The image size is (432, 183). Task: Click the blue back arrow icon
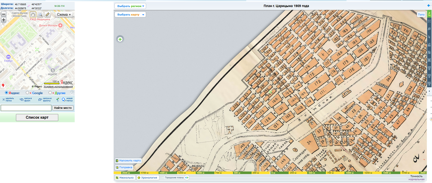point(428,5)
